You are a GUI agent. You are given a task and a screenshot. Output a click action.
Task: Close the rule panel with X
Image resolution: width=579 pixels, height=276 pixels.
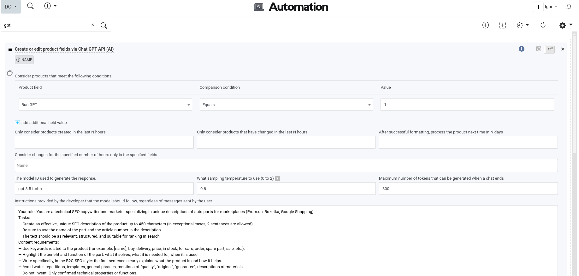coord(563,49)
